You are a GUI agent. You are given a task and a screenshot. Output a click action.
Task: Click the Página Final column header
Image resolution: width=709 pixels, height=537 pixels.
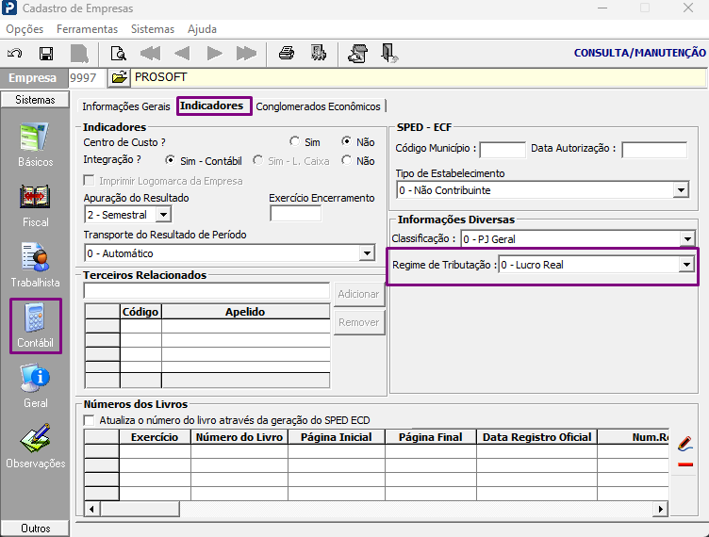pyautogui.click(x=431, y=437)
